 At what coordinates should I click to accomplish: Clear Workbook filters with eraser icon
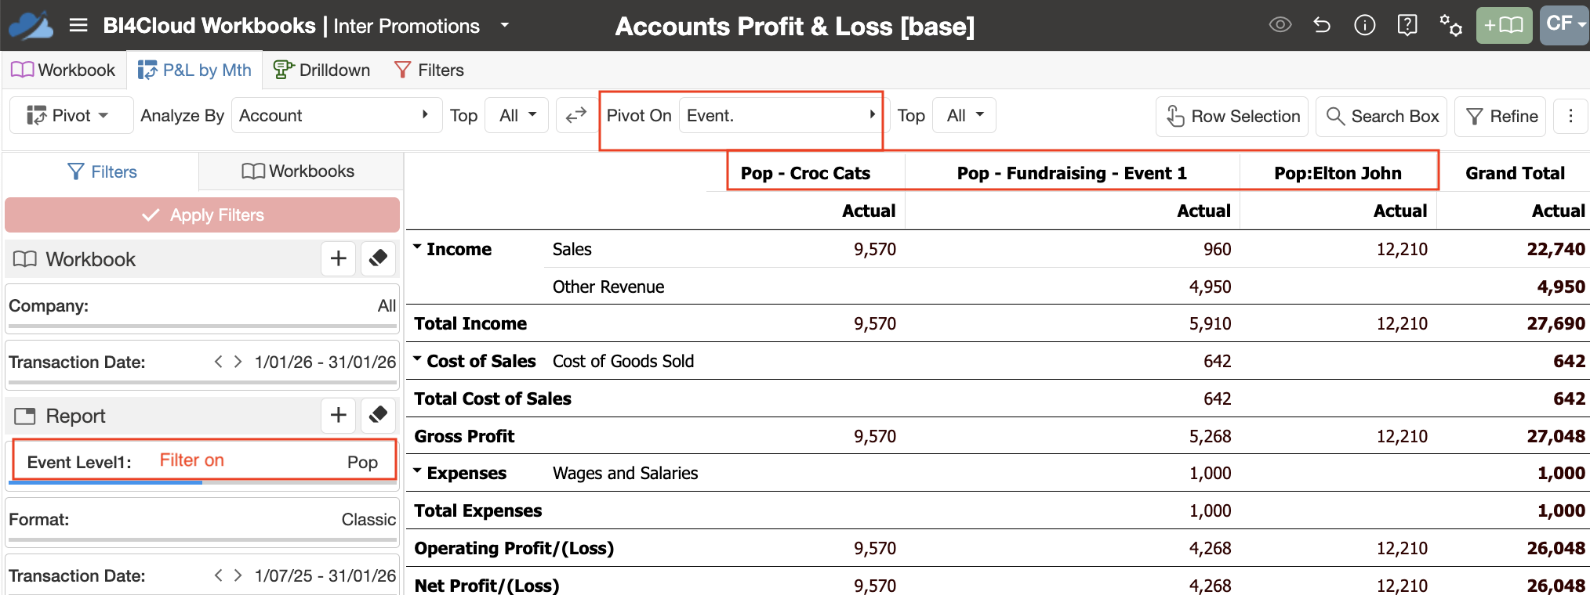pos(378,258)
